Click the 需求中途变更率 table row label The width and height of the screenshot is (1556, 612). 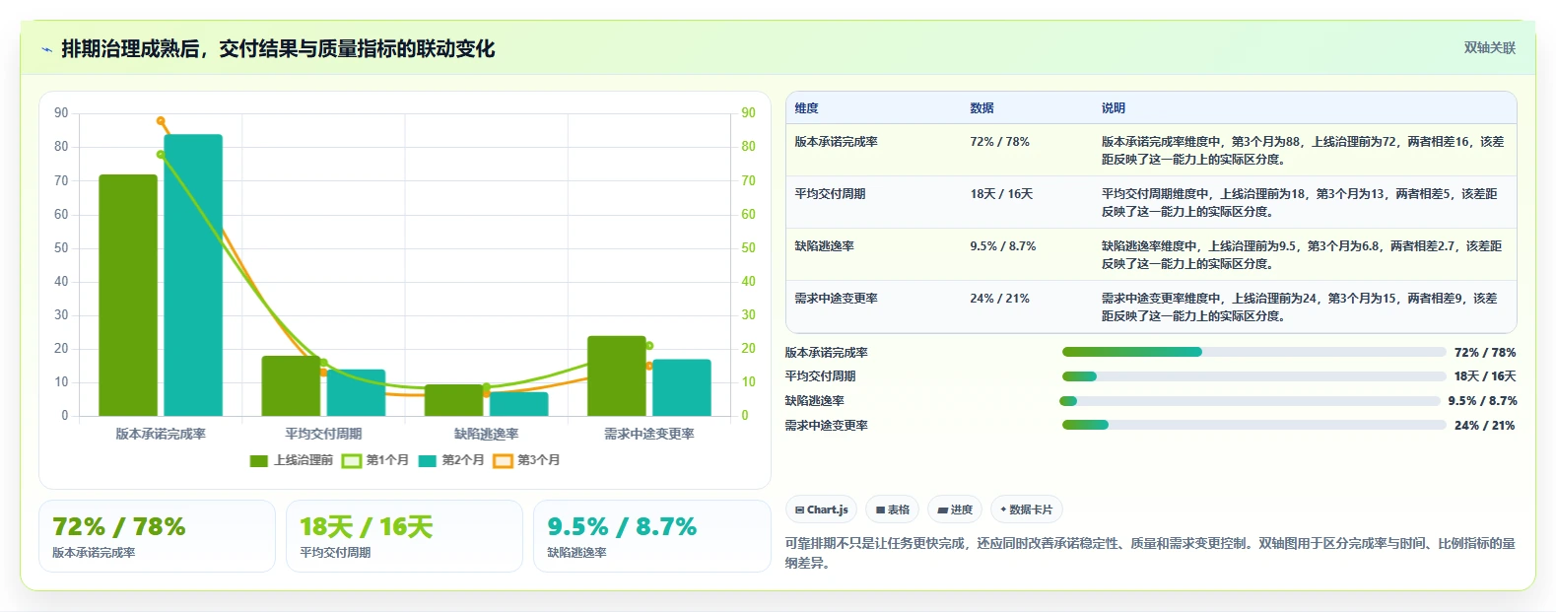click(x=837, y=299)
